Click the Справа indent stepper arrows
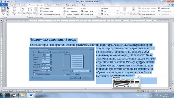This screenshot has width=174, height=98. coord(98,14)
